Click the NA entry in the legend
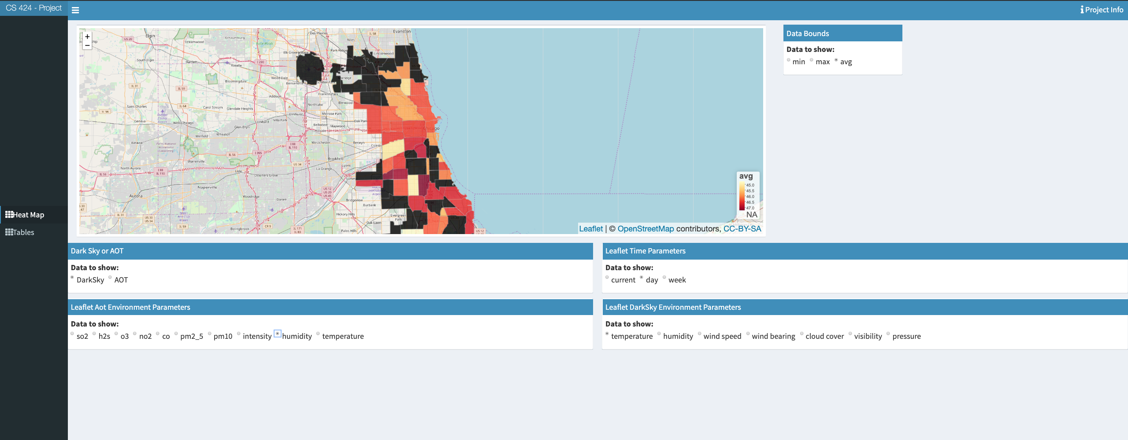This screenshot has width=1128, height=440. pos(752,215)
